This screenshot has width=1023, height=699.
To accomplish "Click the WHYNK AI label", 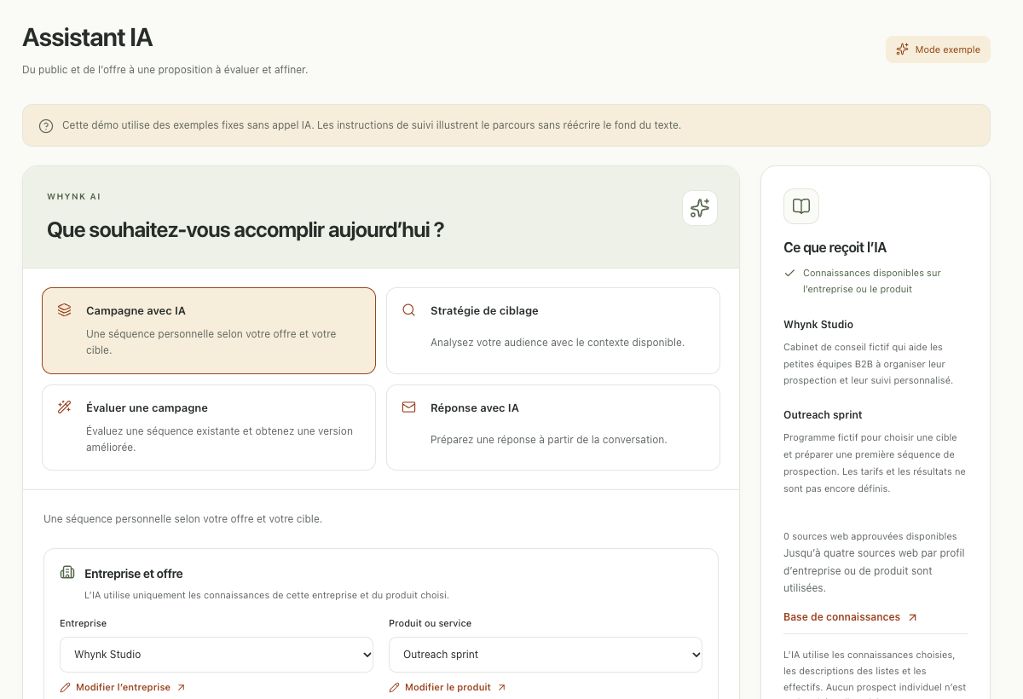I will click(x=74, y=197).
